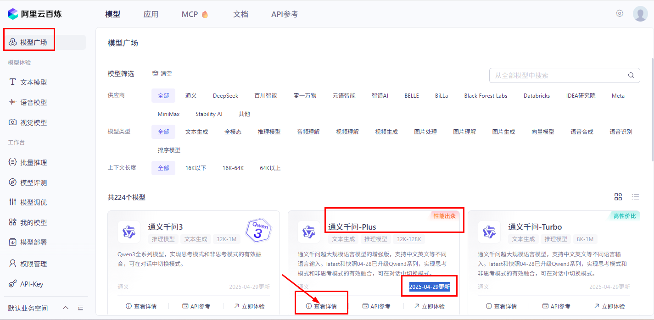The height and width of the screenshot is (320, 654).
Task: Click the menu list icon beside 默认业务空间
Action: pos(81,308)
